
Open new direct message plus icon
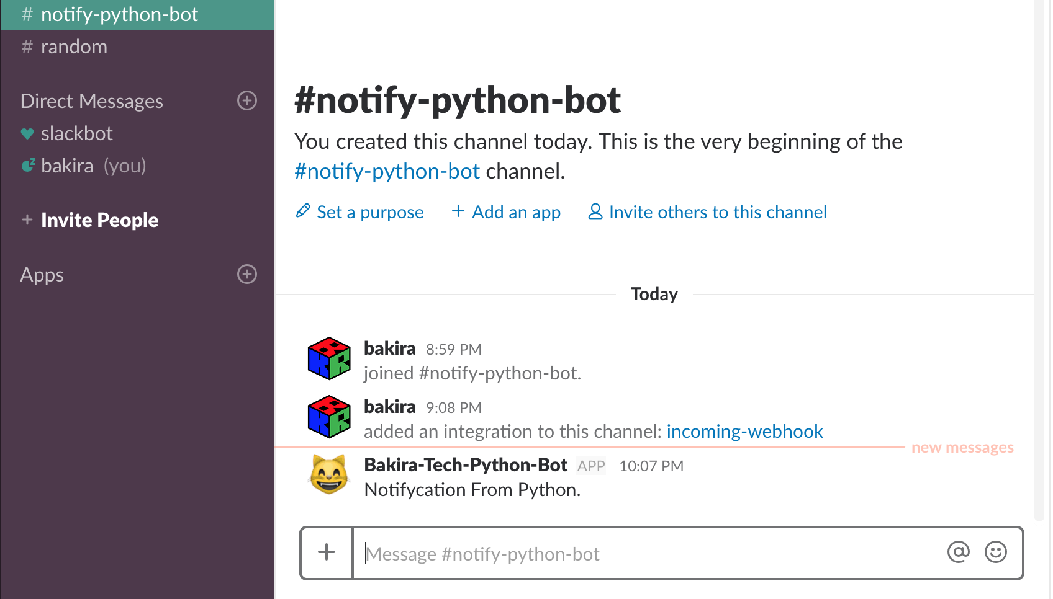point(247,100)
